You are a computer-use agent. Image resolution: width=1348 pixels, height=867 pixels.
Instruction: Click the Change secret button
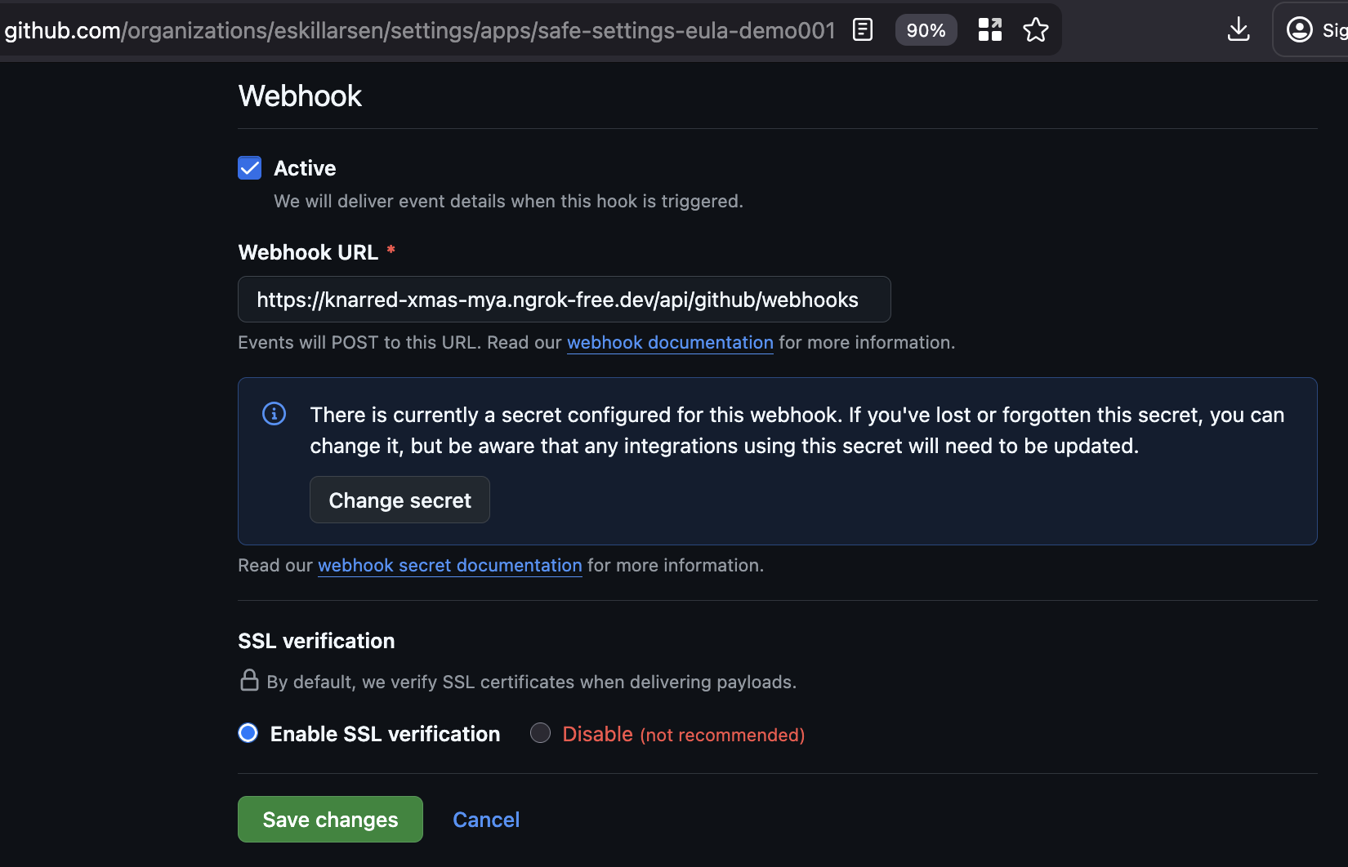click(399, 499)
